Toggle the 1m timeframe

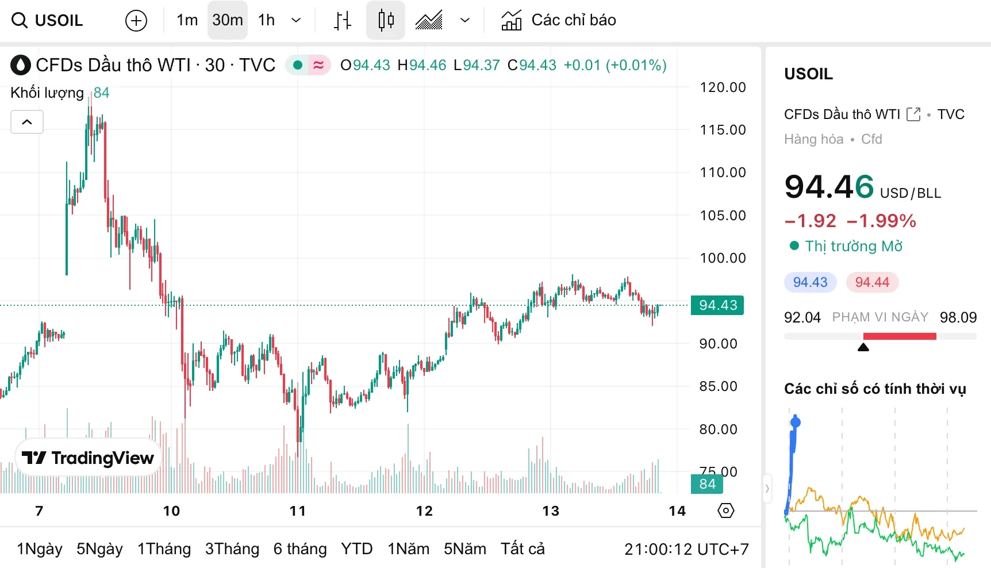click(x=187, y=21)
